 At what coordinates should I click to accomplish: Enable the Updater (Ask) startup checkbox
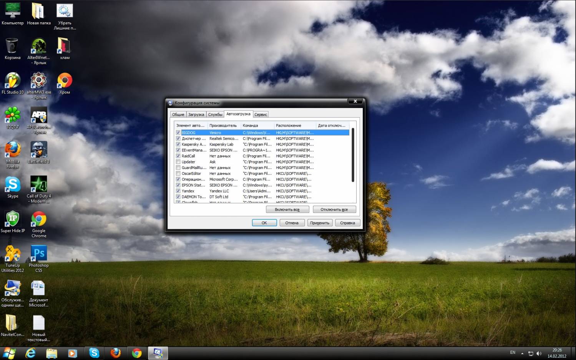click(178, 162)
